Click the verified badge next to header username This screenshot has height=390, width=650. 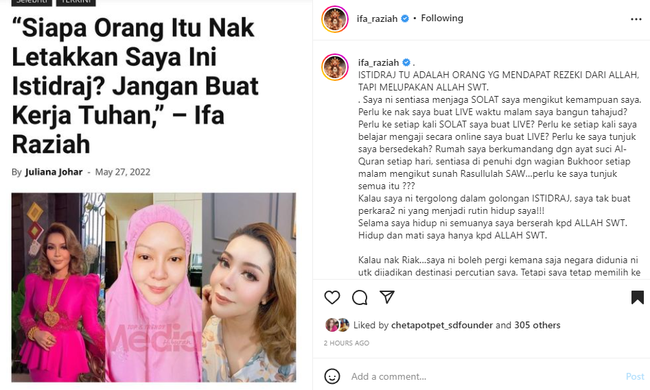click(405, 19)
